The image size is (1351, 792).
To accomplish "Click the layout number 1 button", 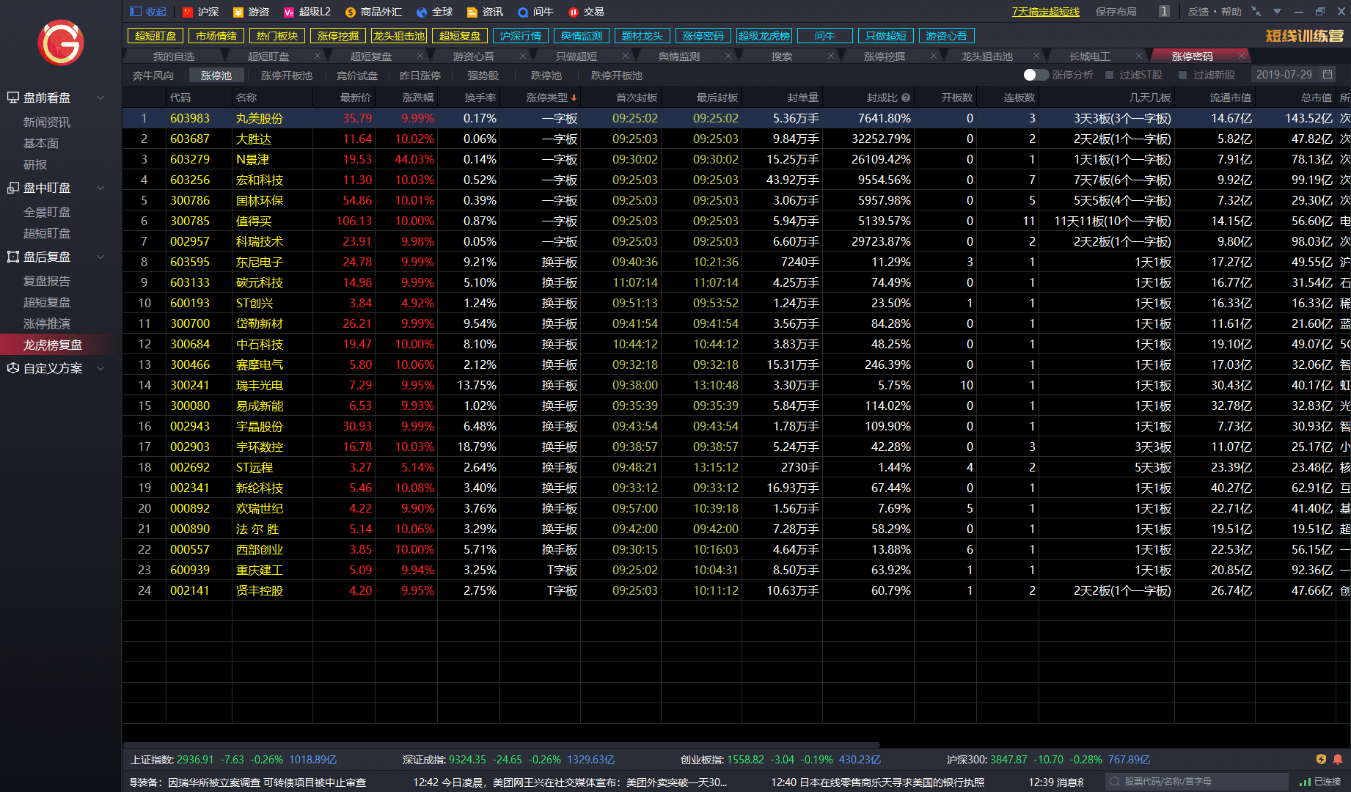I will coord(1164,11).
